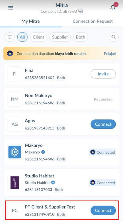
Task: Select the Client filter chip
Action: [x=38, y=37]
